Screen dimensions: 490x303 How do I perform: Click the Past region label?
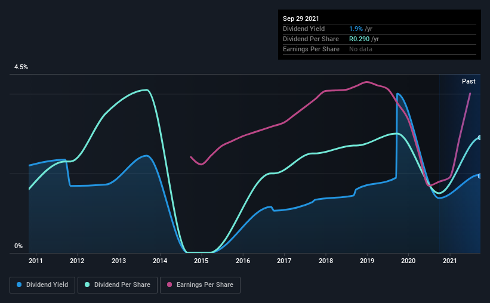pyautogui.click(x=469, y=82)
